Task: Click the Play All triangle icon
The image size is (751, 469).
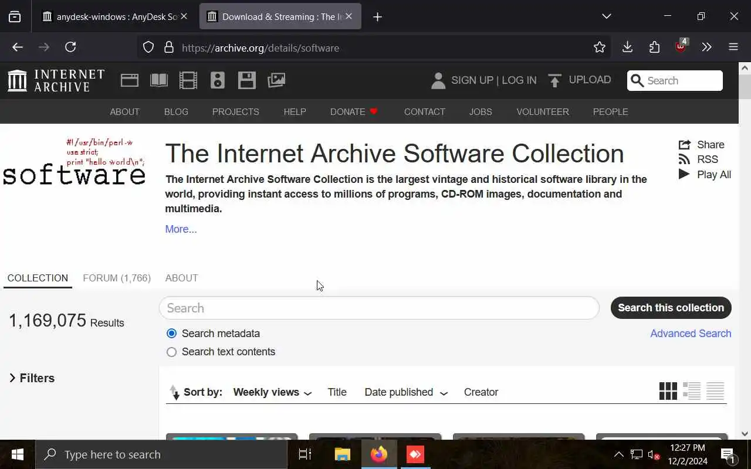Action: (684, 174)
